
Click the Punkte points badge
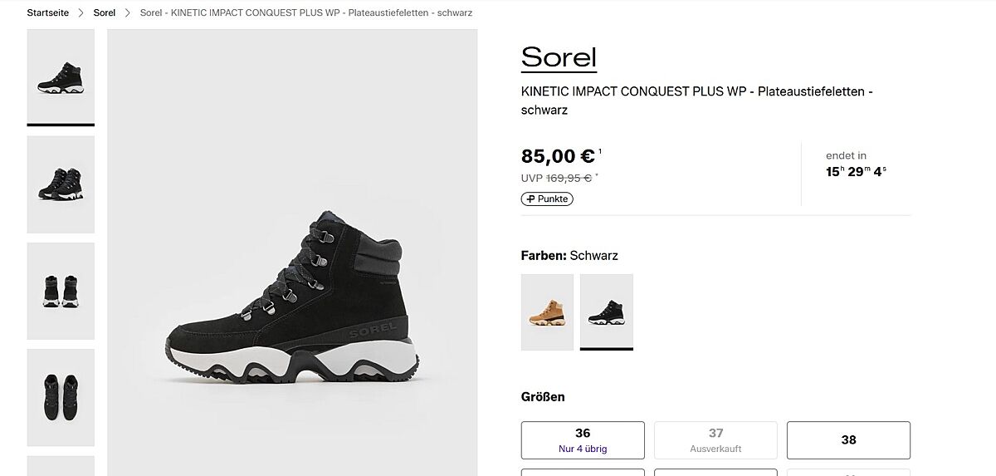[x=547, y=199]
